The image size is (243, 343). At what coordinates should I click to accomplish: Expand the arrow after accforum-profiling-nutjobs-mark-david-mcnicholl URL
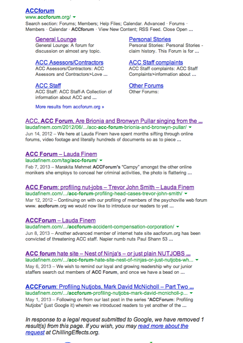click(191, 293)
